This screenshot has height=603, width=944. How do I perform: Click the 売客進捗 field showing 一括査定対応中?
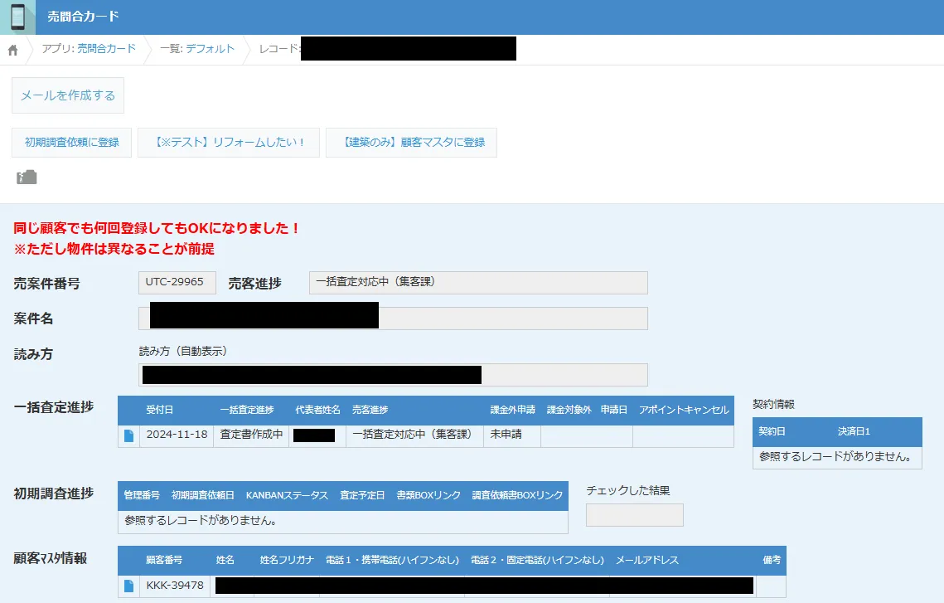(x=477, y=282)
